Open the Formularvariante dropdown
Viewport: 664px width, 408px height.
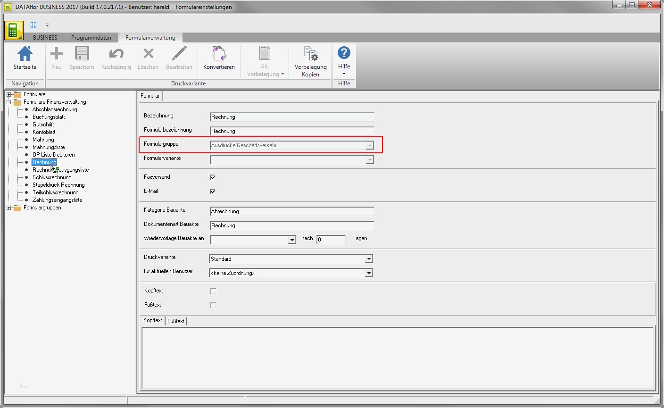[370, 160]
